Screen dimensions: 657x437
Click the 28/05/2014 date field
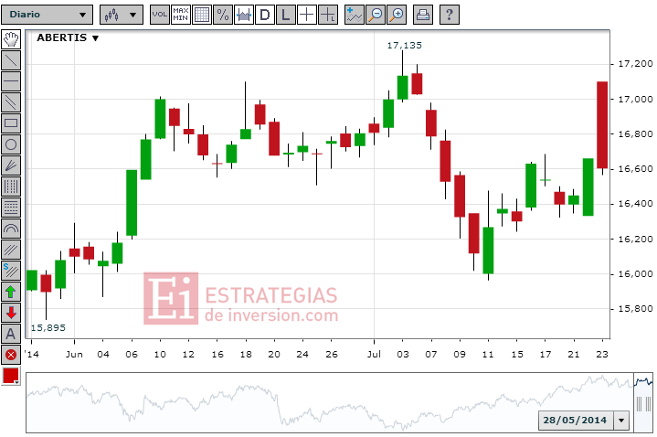pyautogui.click(x=576, y=421)
